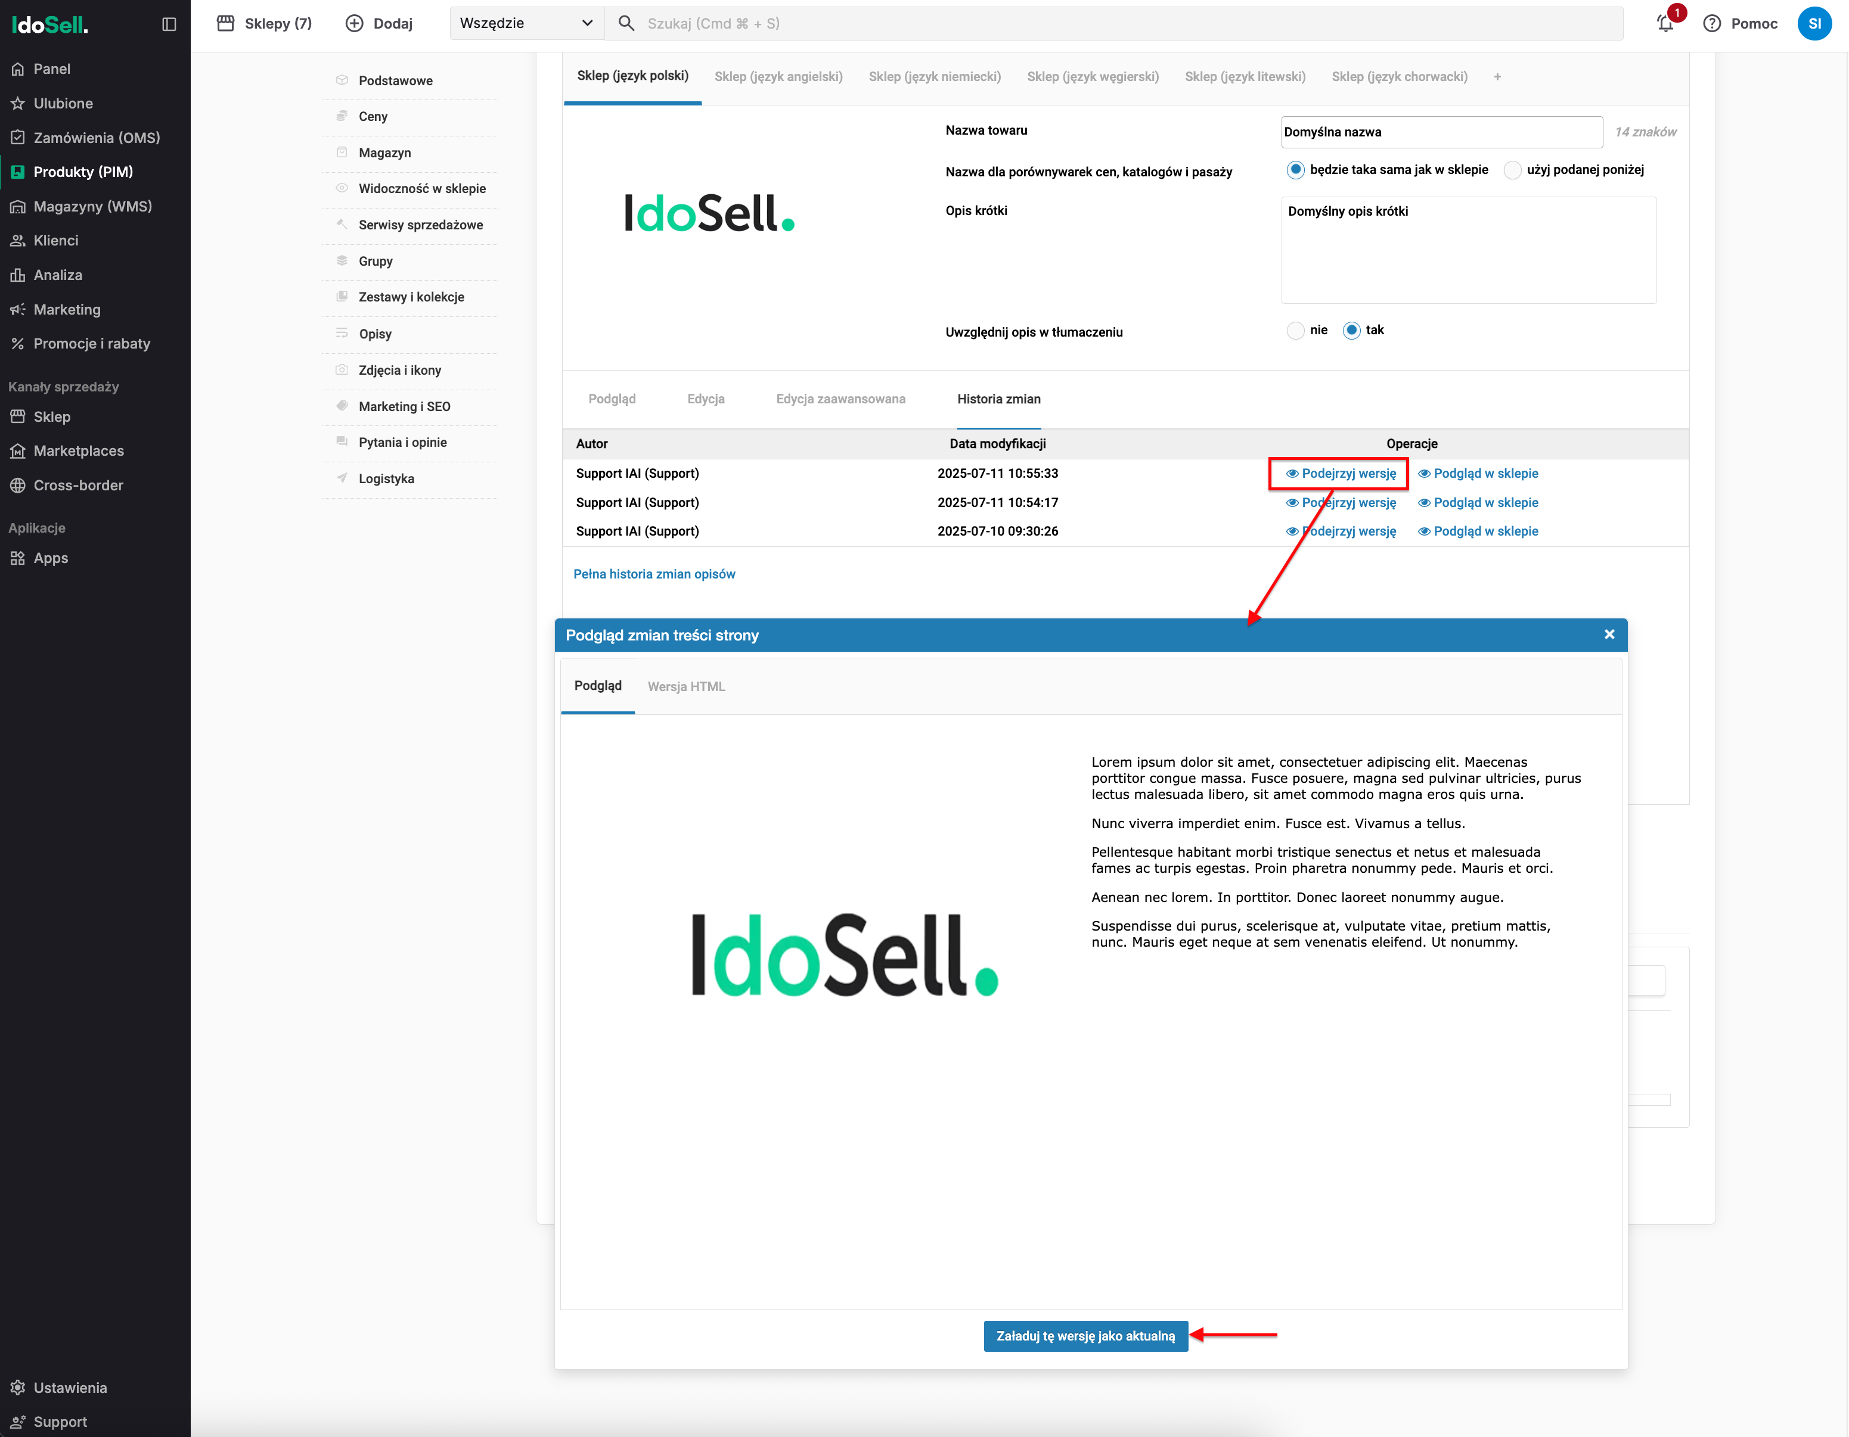
Task: Open the Zdjęcia i ikony section
Action: click(399, 371)
